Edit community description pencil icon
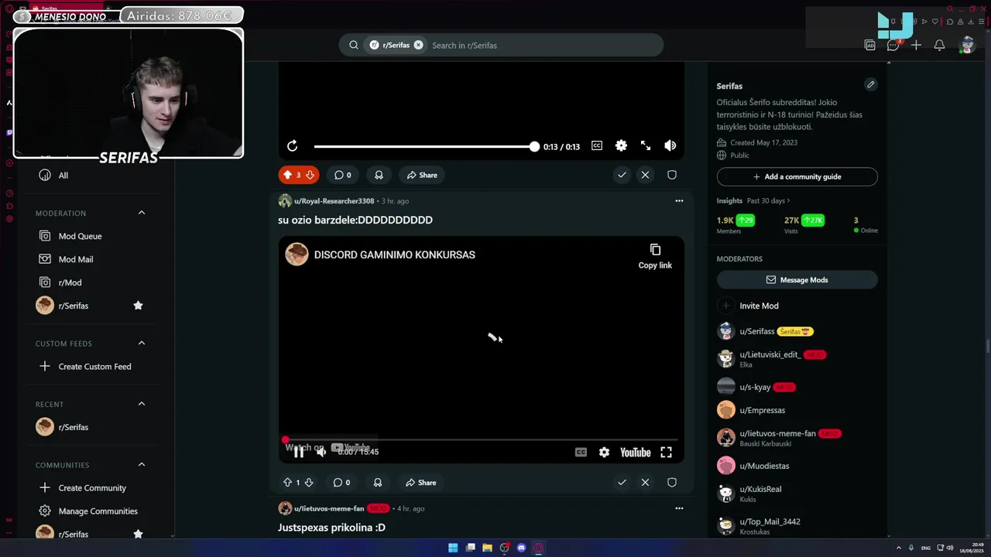 click(x=870, y=85)
